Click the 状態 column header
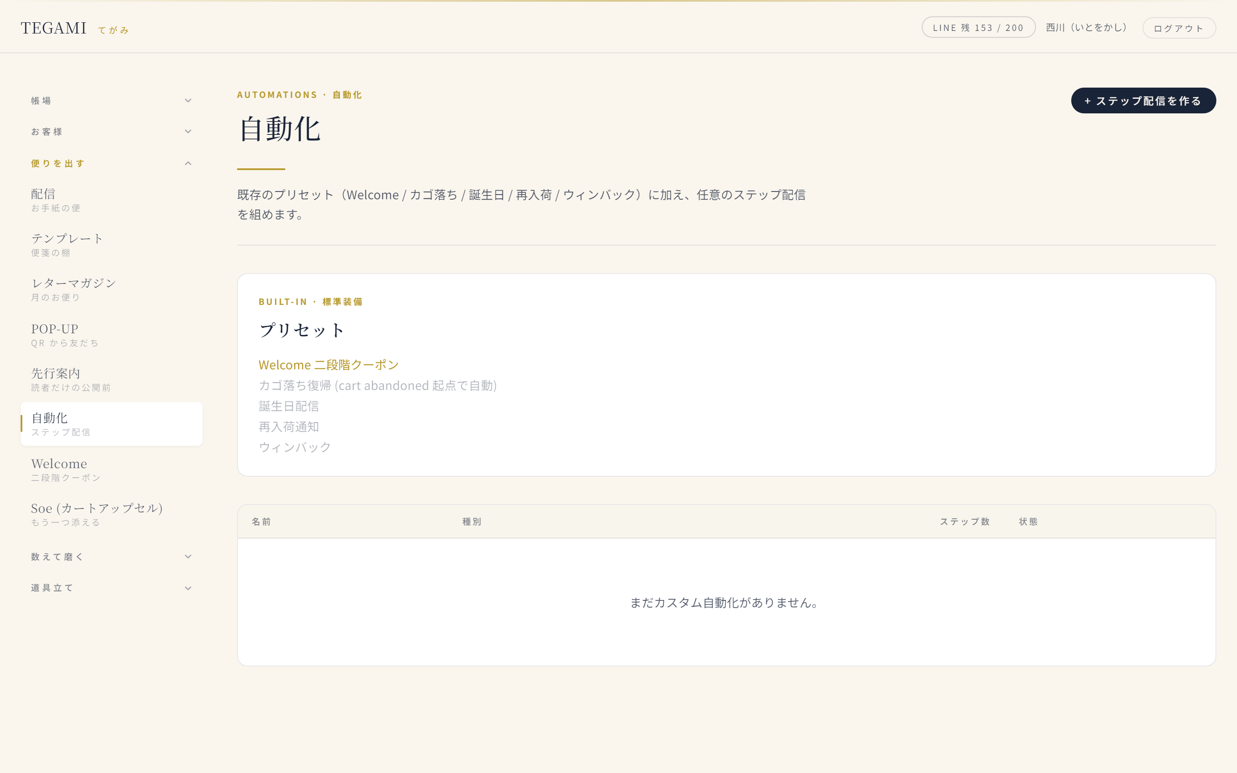1237x773 pixels. pos(1028,521)
